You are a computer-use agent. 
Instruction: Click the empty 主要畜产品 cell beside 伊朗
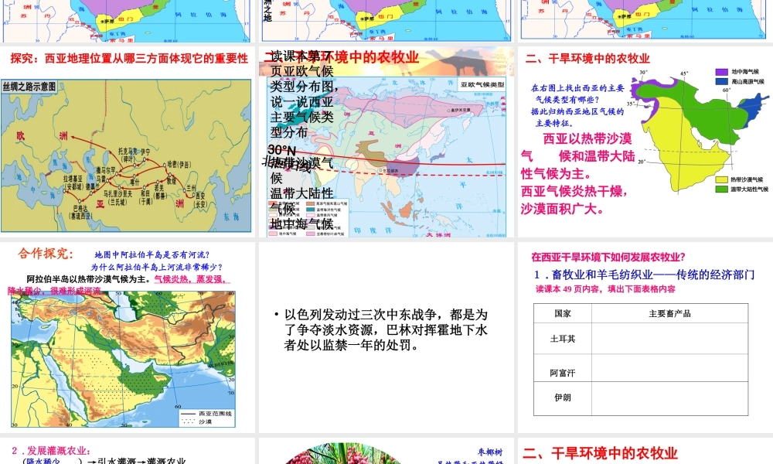coord(669,398)
